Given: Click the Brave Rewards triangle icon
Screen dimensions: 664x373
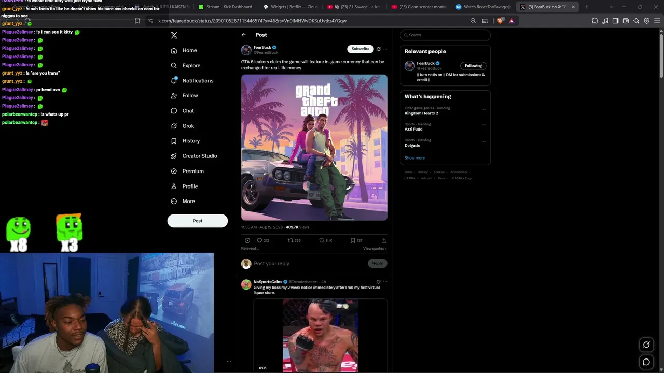Looking at the screenshot, I should tap(511, 21).
